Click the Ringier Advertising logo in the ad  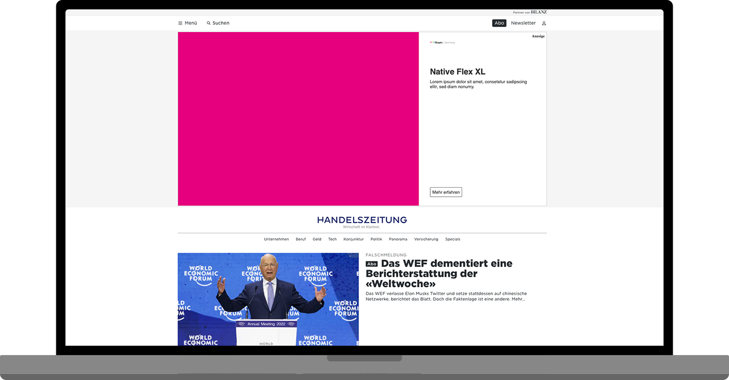click(441, 41)
